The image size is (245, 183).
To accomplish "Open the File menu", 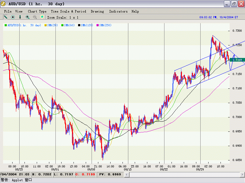I will coord(8,11).
